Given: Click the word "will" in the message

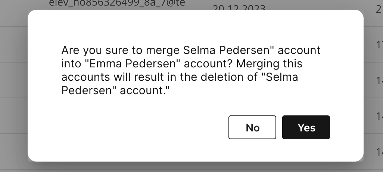Looking at the screenshot, I should 115,77.
